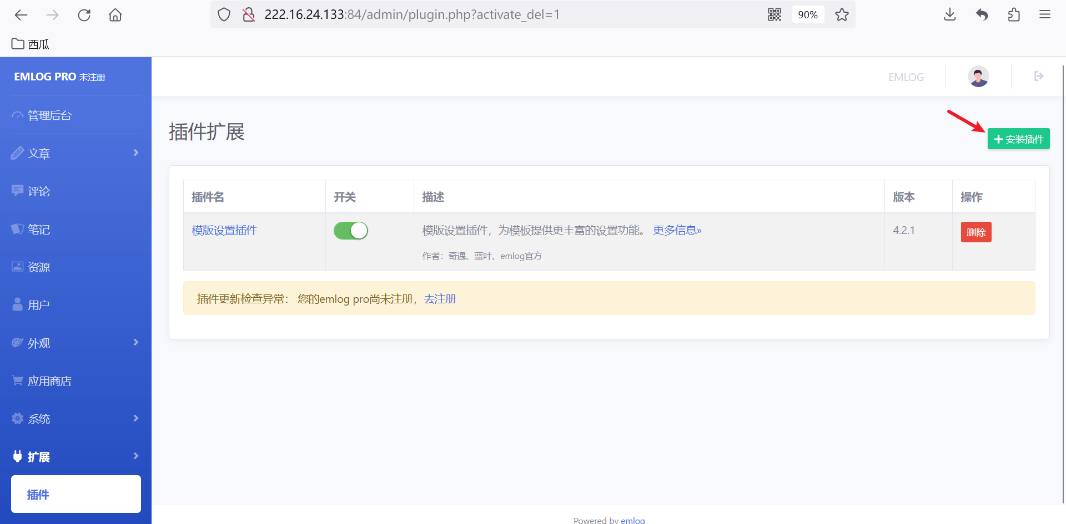
Task: Open the emlog footer link
Action: point(633,520)
